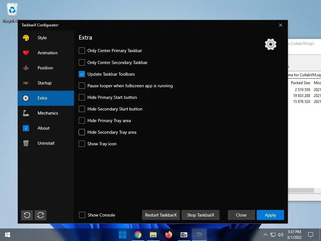Click the blue Windows 11 logo in taskbar

pos(123,235)
